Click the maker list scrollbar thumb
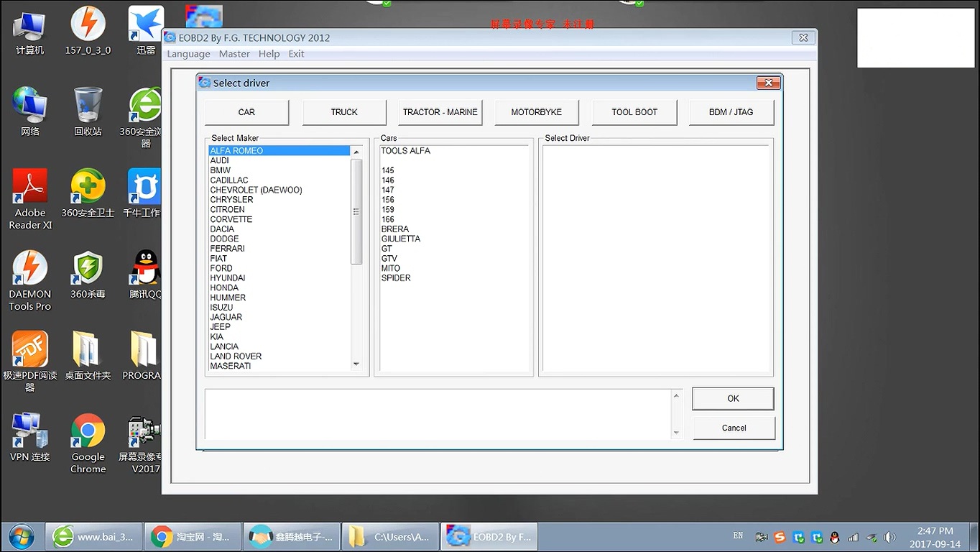Image resolution: width=980 pixels, height=552 pixels. pyautogui.click(x=356, y=211)
